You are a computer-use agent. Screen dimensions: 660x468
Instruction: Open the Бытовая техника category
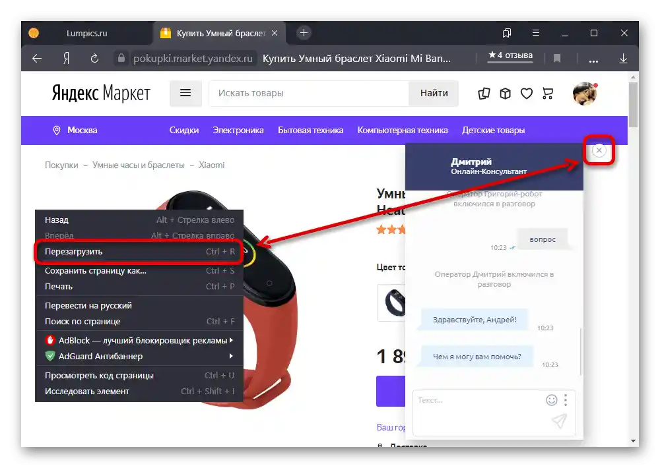point(311,131)
